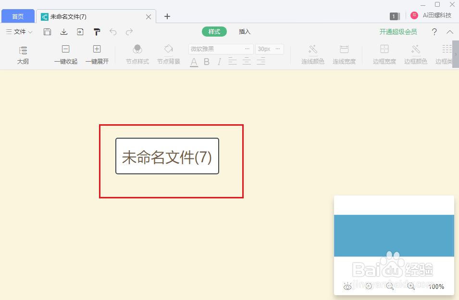Screen dimensions: 459x300
Task: Click the locate center target icon
Action: pyautogui.click(x=369, y=286)
